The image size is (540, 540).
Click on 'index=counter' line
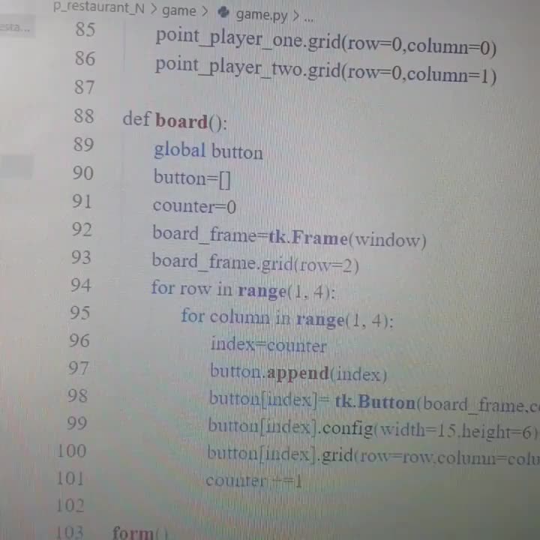268,345
